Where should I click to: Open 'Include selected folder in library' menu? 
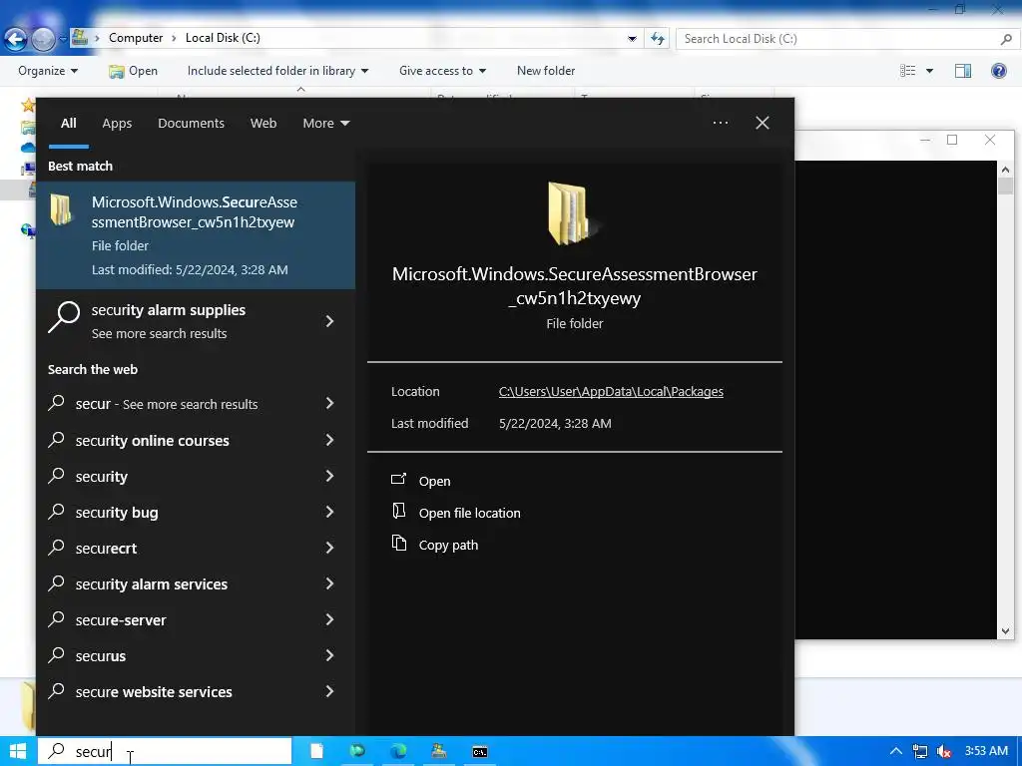pos(277,71)
